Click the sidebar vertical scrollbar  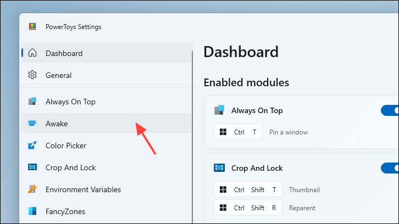pos(192,137)
